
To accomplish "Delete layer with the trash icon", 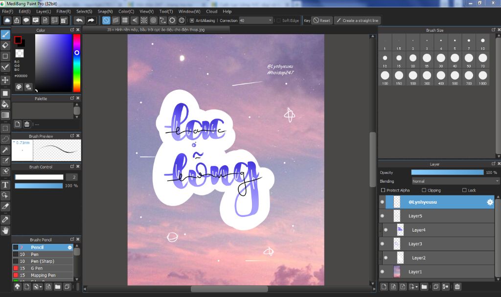I will (457, 287).
